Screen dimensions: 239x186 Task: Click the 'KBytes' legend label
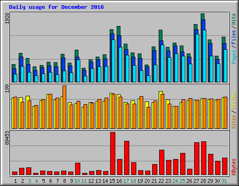[x=234, y=167]
